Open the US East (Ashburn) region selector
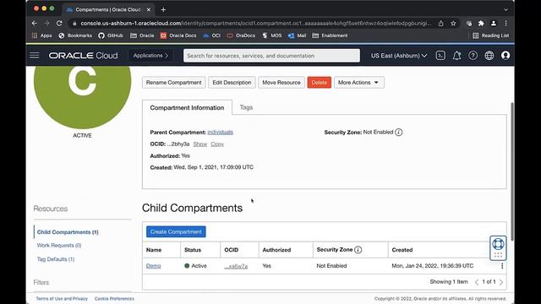Viewport: 541px width, 304px height. [x=399, y=56]
